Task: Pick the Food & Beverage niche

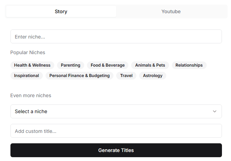Action: (x=108, y=65)
